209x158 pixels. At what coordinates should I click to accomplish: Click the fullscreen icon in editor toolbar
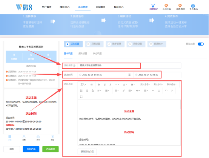tap(81, 97)
